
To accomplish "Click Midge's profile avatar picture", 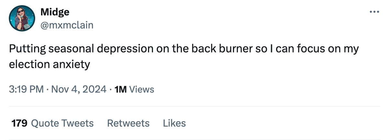I will [22, 18].
